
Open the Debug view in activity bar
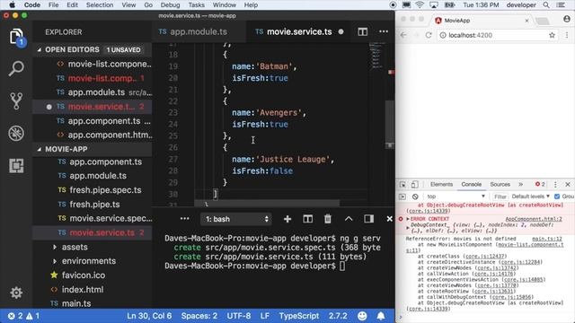pyautogui.click(x=16, y=134)
